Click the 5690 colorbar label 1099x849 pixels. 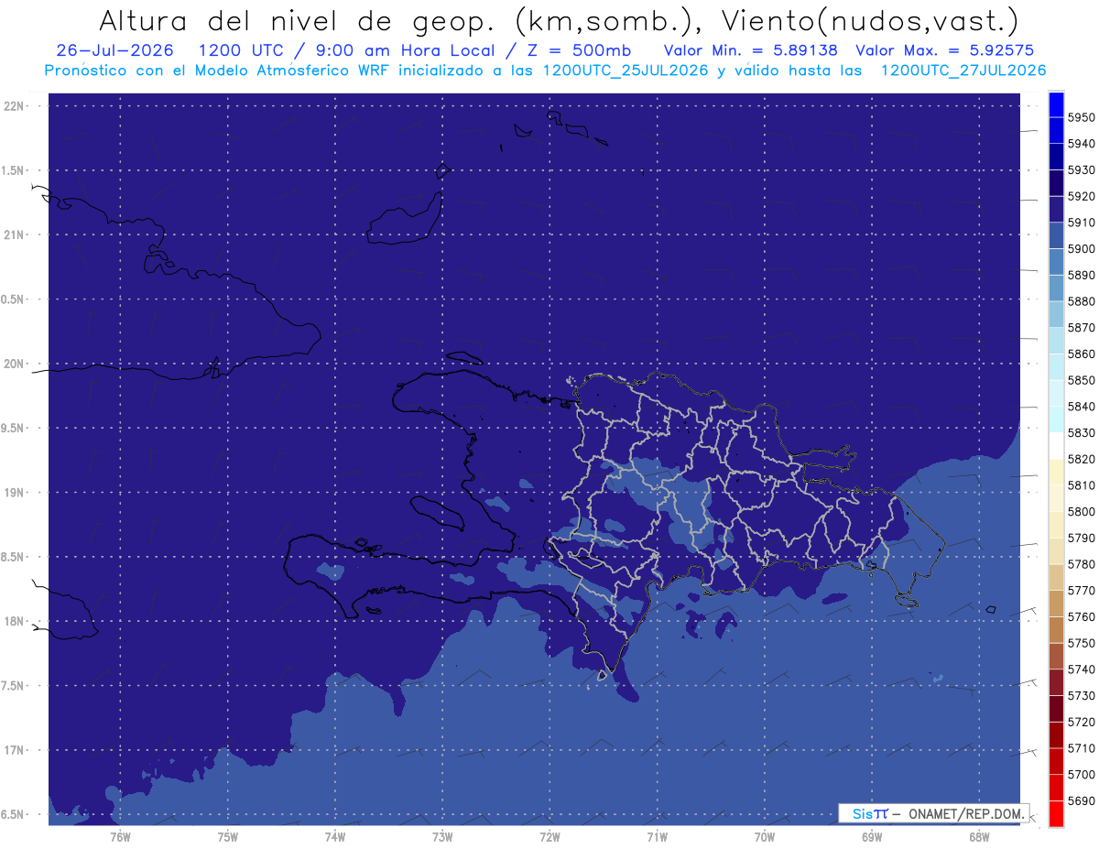coord(1081,800)
